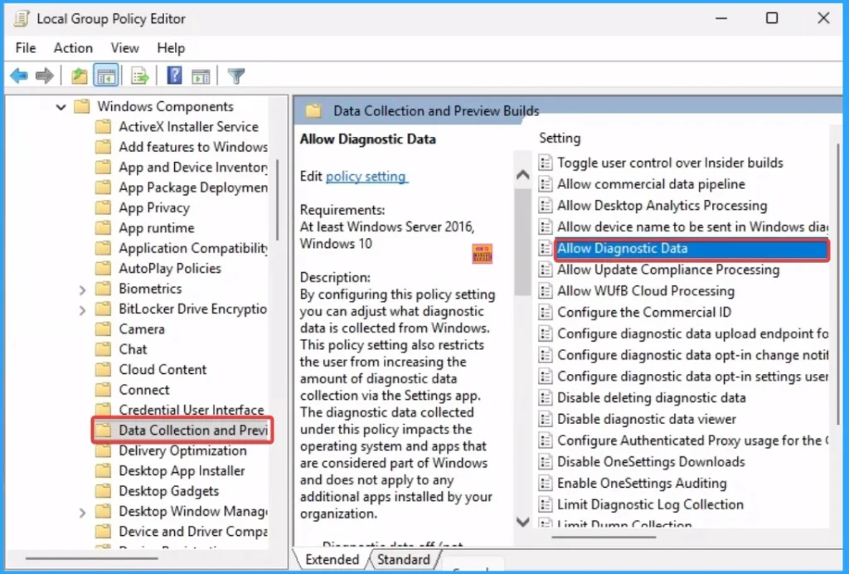Toggle Show/Hide Console Tree toolbar button

105,76
